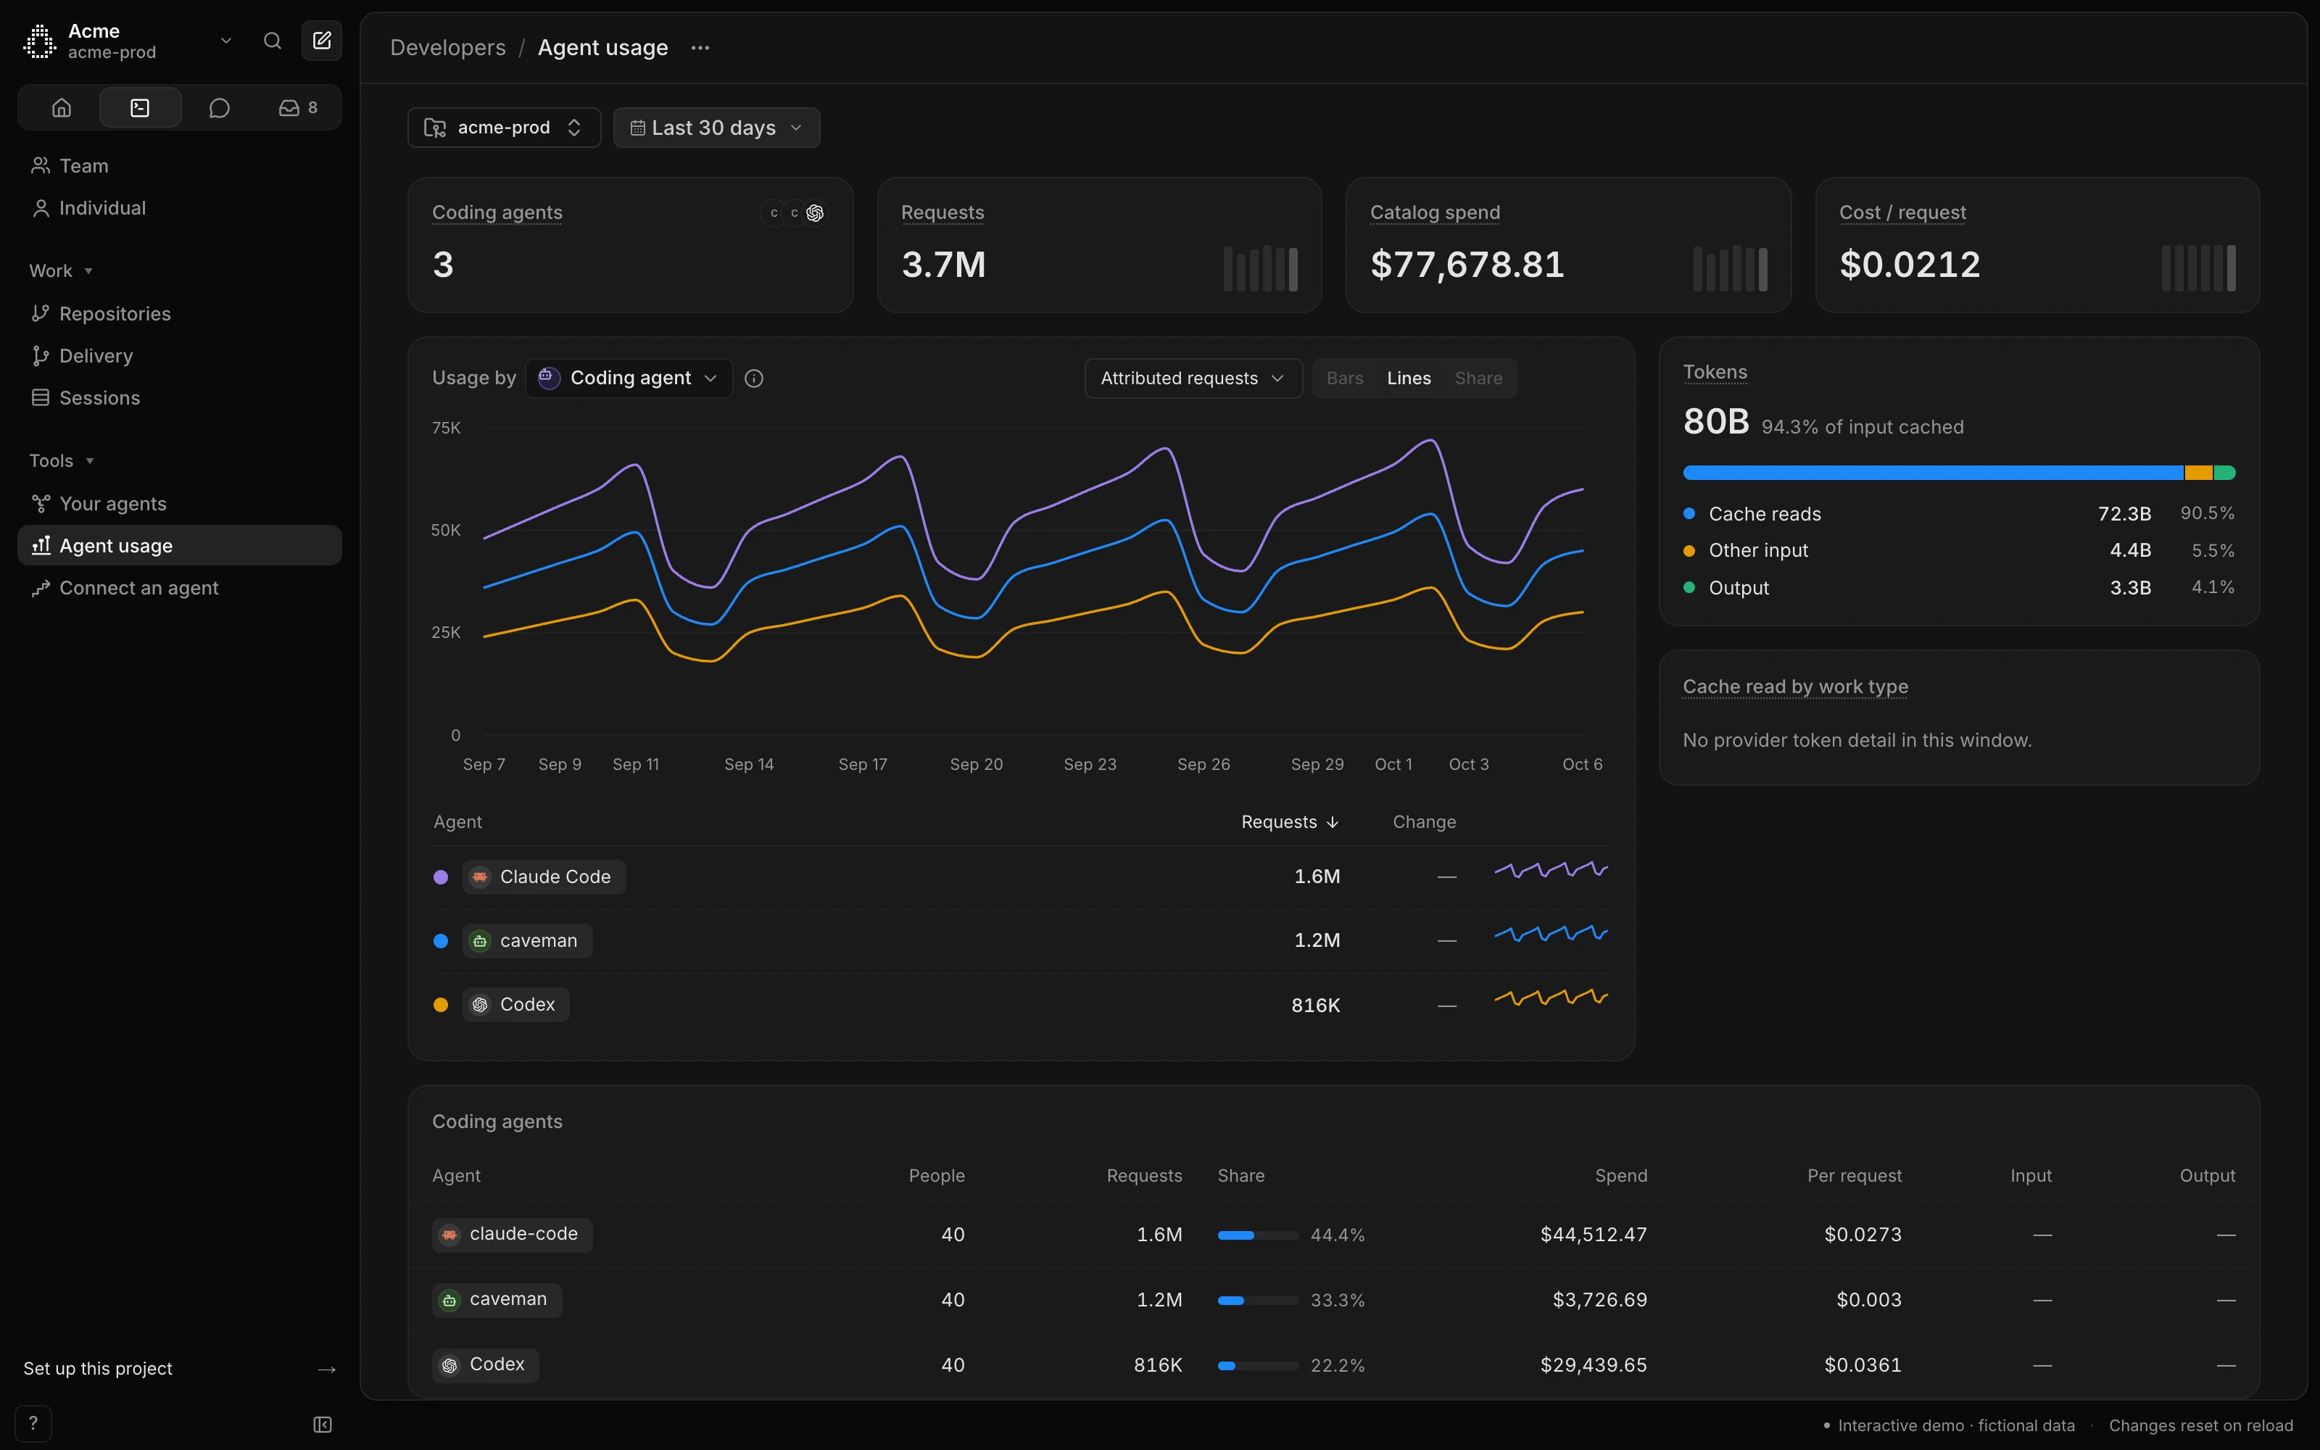The width and height of the screenshot is (2320, 1450).
Task: Toggle the Claude Code purple series dot
Action: pyautogui.click(x=441, y=877)
